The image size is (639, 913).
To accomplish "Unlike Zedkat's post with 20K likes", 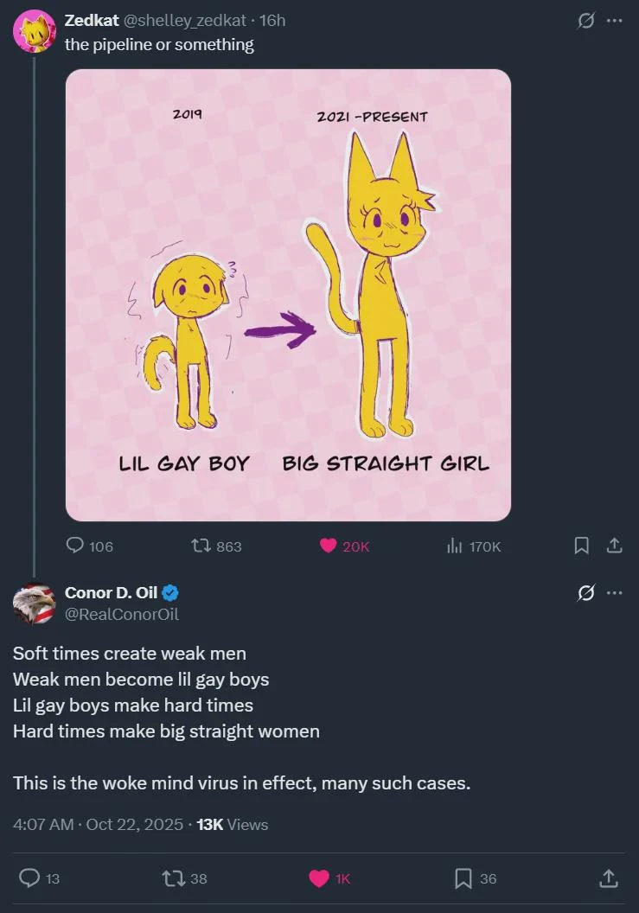I will pos(328,546).
